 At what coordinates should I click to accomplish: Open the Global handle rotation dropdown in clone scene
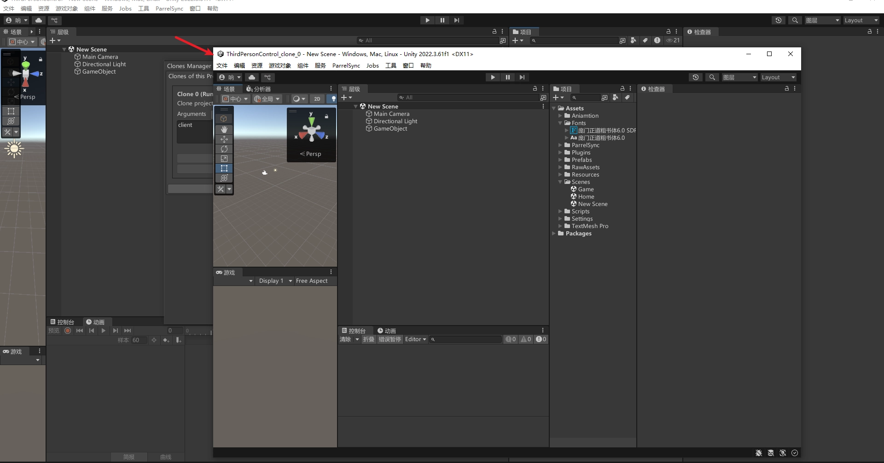pos(267,99)
